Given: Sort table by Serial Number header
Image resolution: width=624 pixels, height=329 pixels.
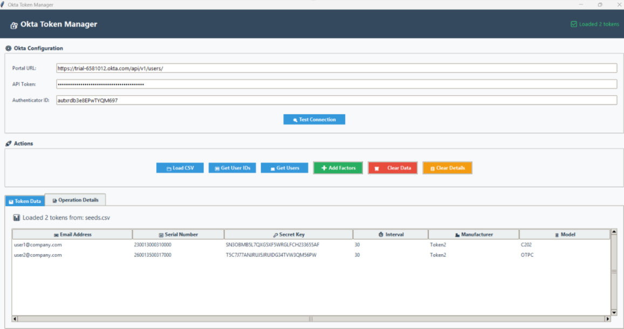Looking at the screenshot, I should [x=178, y=235].
